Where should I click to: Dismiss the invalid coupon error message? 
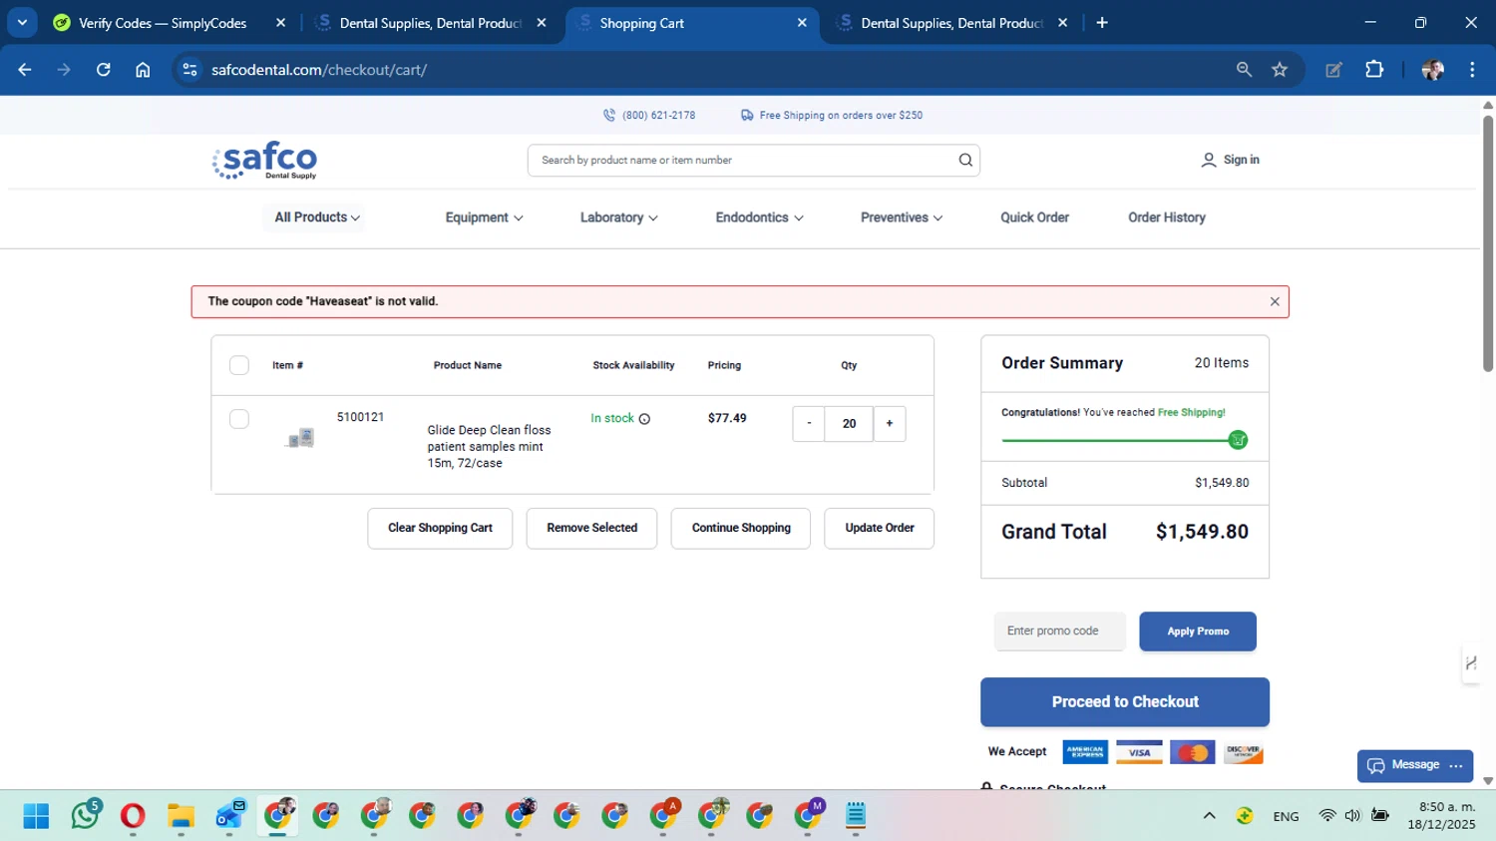1275,301
